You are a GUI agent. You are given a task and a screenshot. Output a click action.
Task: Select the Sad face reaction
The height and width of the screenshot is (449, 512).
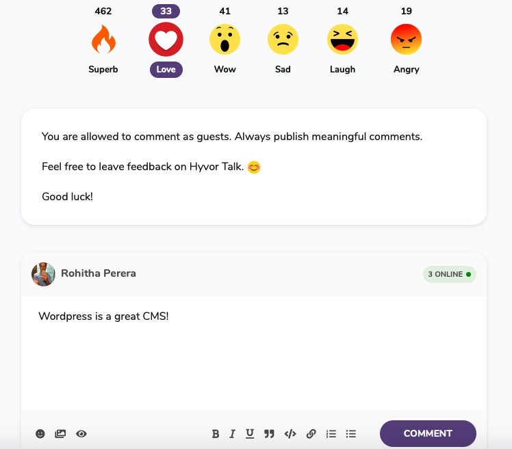point(283,39)
